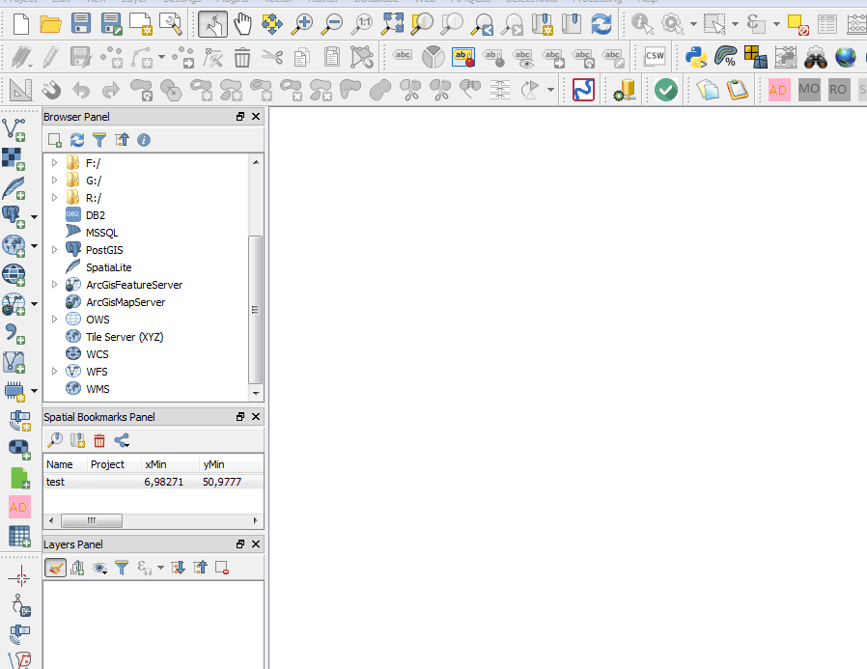867x669 pixels.
Task: Expand the F:/ drive node
Action: (54, 162)
